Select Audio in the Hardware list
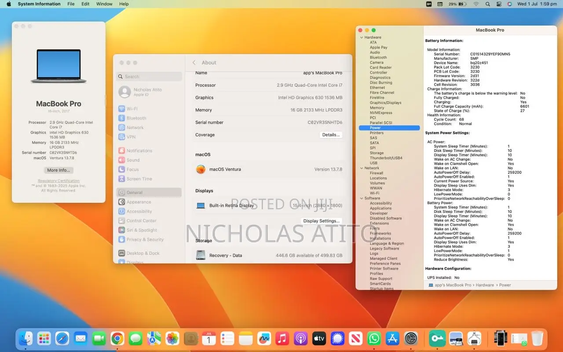This screenshot has width=563, height=352. pyautogui.click(x=375, y=52)
